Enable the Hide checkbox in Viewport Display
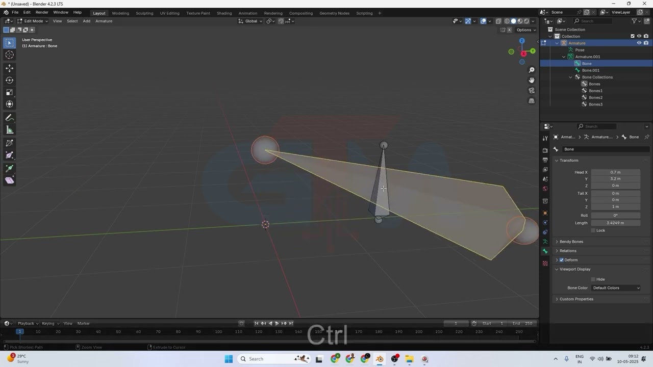This screenshot has height=367, width=653. (593, 279)
